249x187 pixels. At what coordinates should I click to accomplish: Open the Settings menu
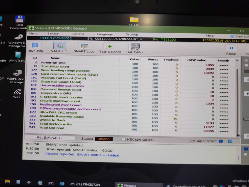click(x=132, y=34)
